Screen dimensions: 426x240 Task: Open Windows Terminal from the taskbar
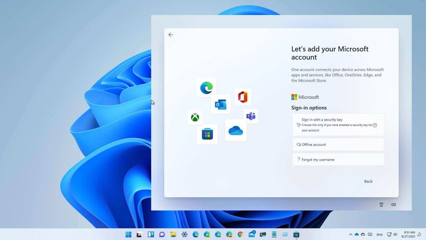[x=263, y=235]
